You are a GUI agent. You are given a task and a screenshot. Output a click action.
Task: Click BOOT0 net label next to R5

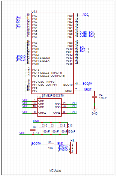click(x=36, y=144)
